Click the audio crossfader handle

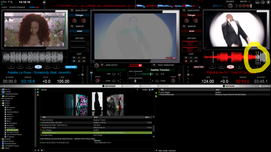click(135, 81)
